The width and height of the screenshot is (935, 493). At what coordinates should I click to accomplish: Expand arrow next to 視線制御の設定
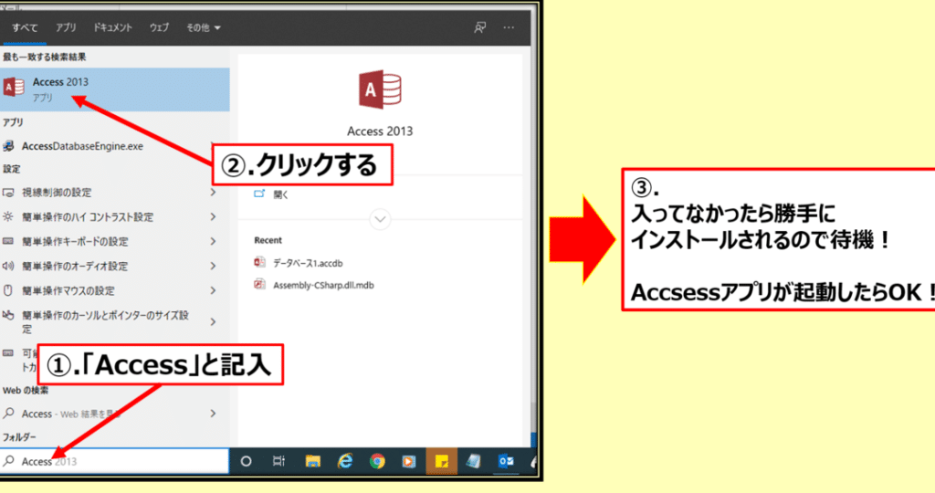coord(213,193)
